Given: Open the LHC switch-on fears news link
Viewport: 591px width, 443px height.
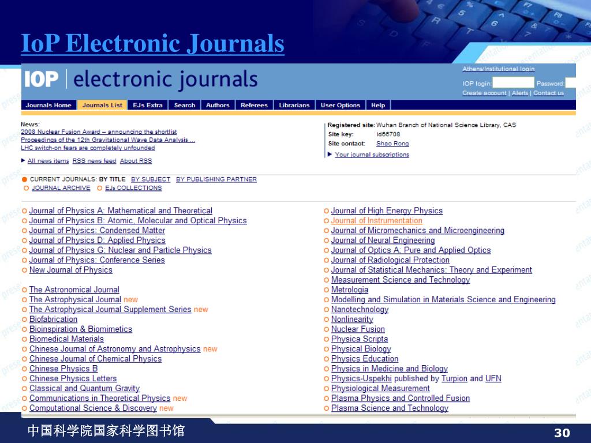Looking at the screenshot, I should point(88,148).
